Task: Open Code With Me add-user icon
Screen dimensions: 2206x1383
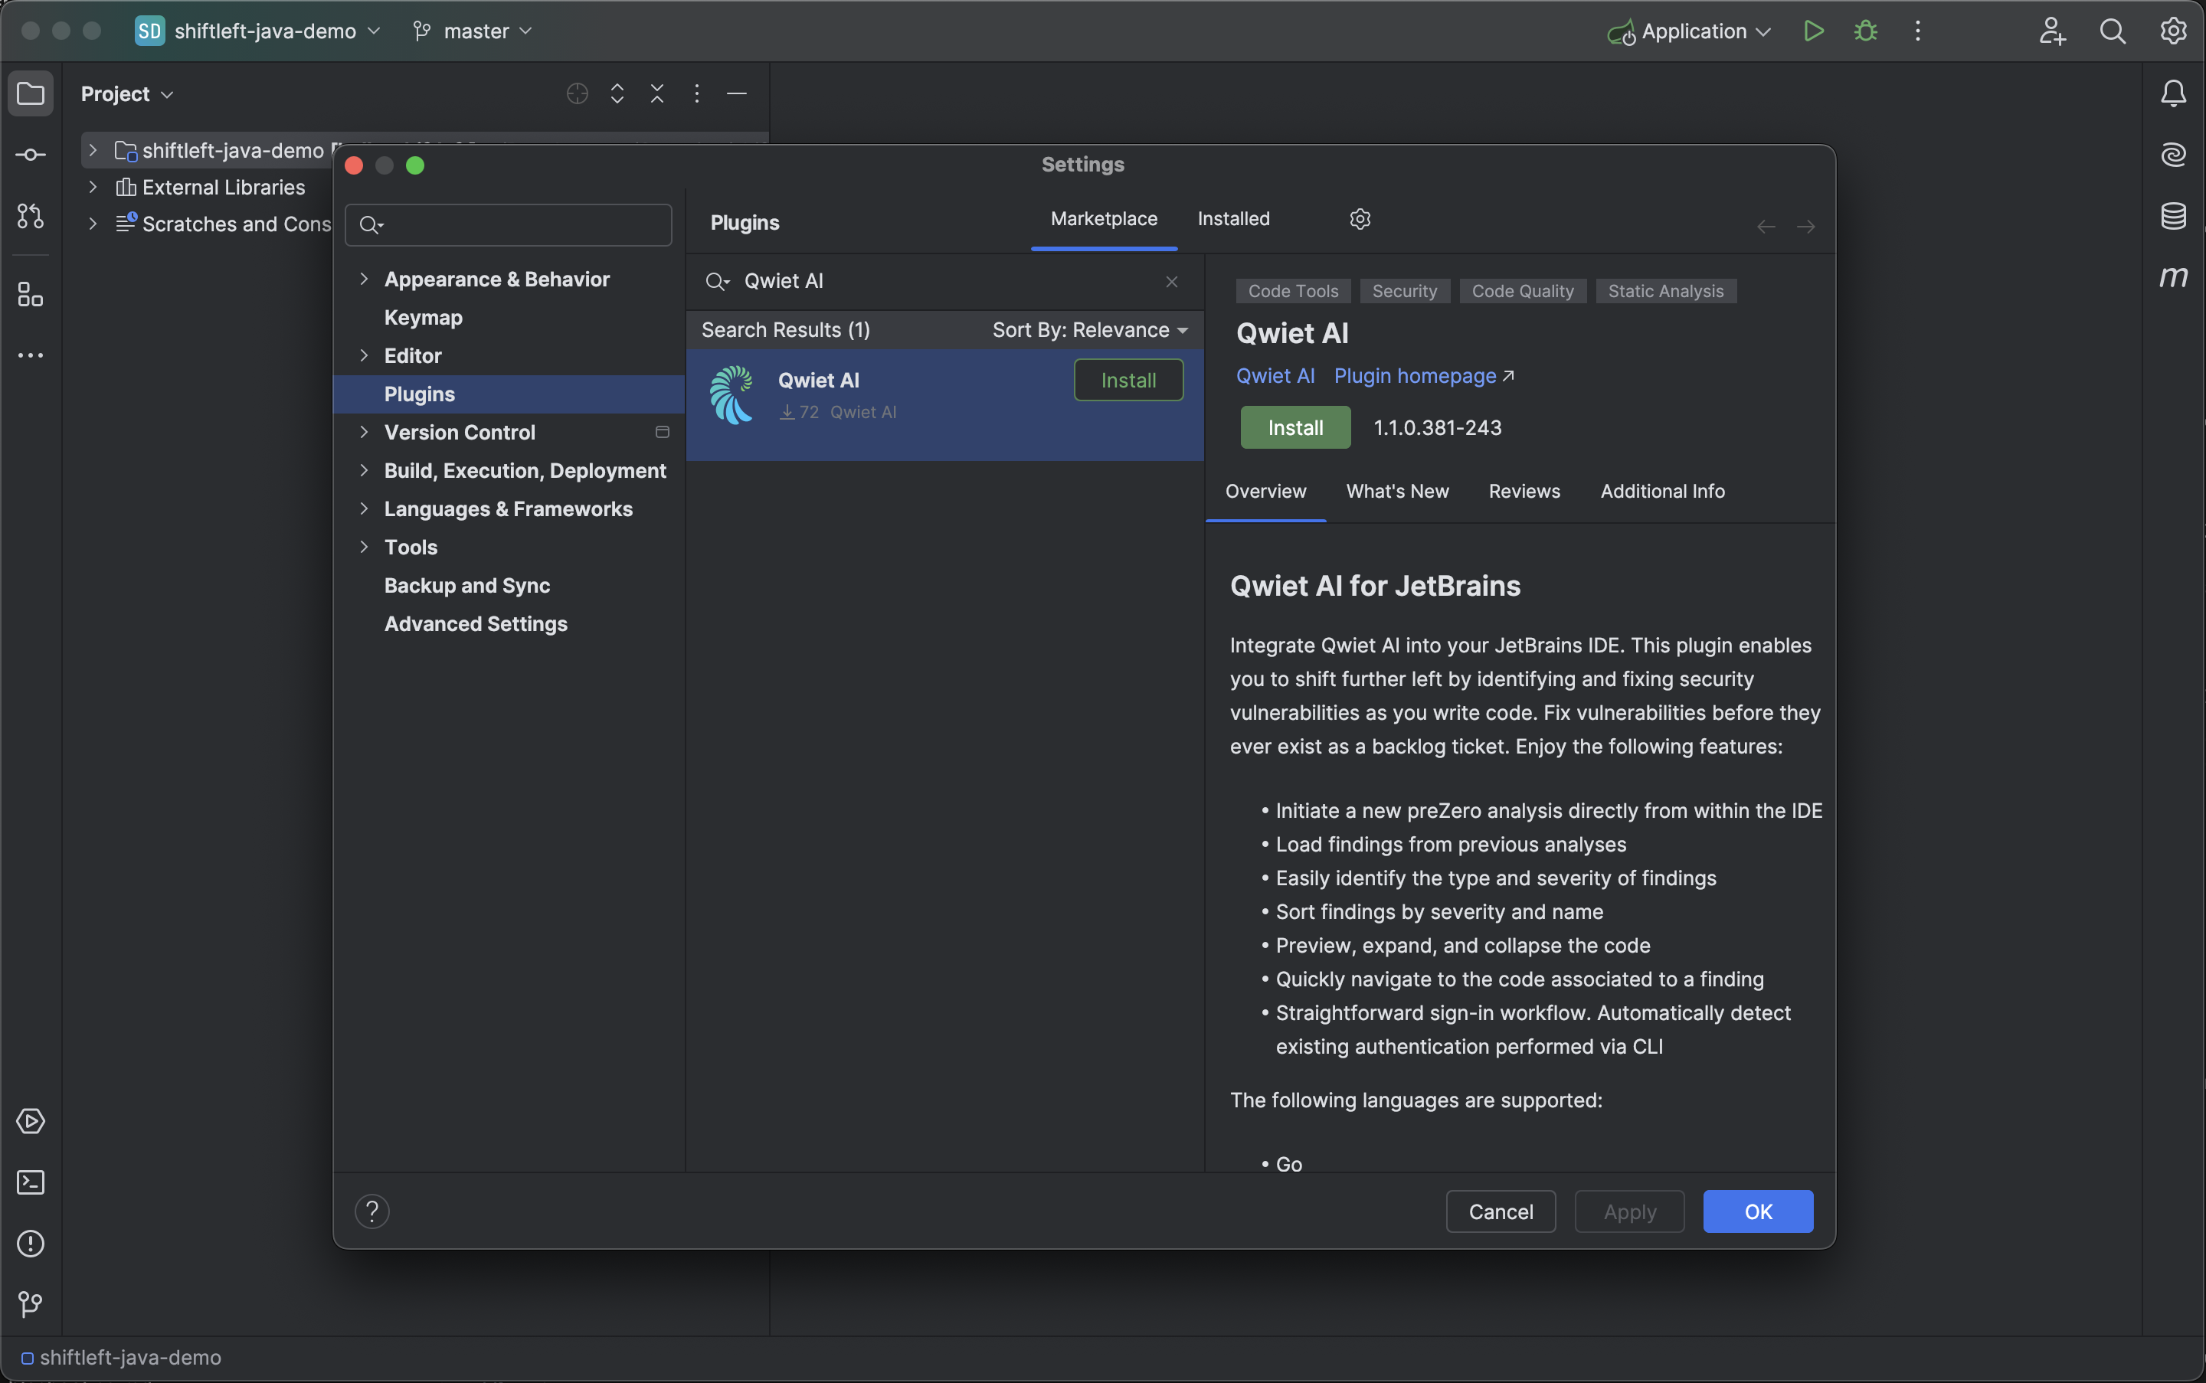Action: pyautogui.click(x=2052, y=31)
